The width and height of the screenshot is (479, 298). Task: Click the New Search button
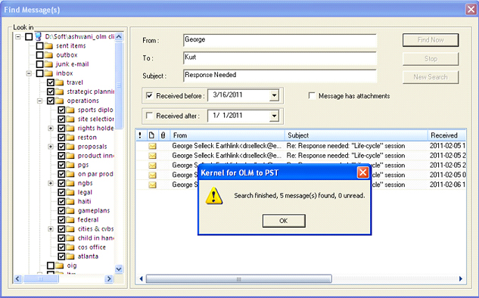pos(431,77)
